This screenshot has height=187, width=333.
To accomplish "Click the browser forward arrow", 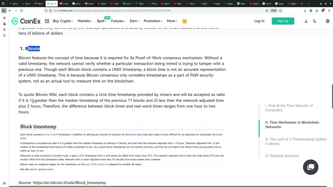I will 16,11.
